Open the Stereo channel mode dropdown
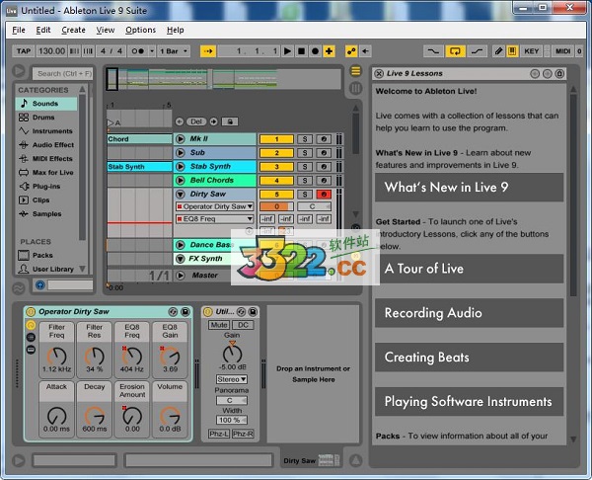592x480 pixels. (x=231, y=379)
